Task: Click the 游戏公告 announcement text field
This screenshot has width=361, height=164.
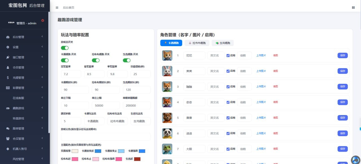Action: [x=106, y=137]
